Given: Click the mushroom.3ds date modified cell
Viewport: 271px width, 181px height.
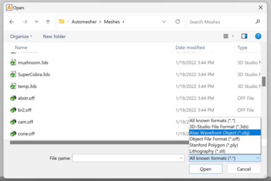Looking at the screenshot, I should (x=195, y=63).
